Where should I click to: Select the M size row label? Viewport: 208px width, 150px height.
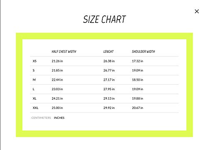(34, 80)
